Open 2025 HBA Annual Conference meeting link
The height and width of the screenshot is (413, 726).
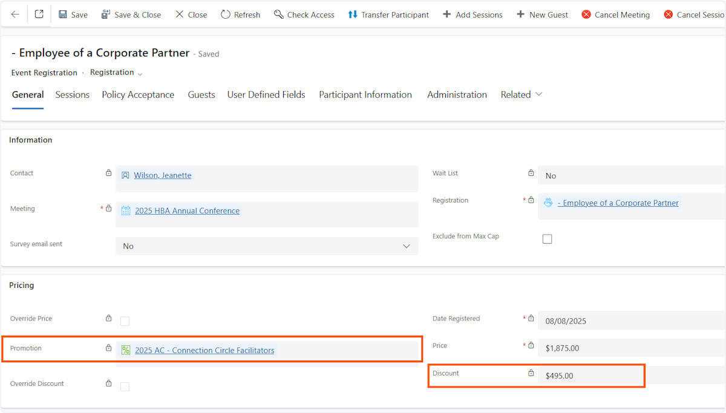click(x=187, y=211)
